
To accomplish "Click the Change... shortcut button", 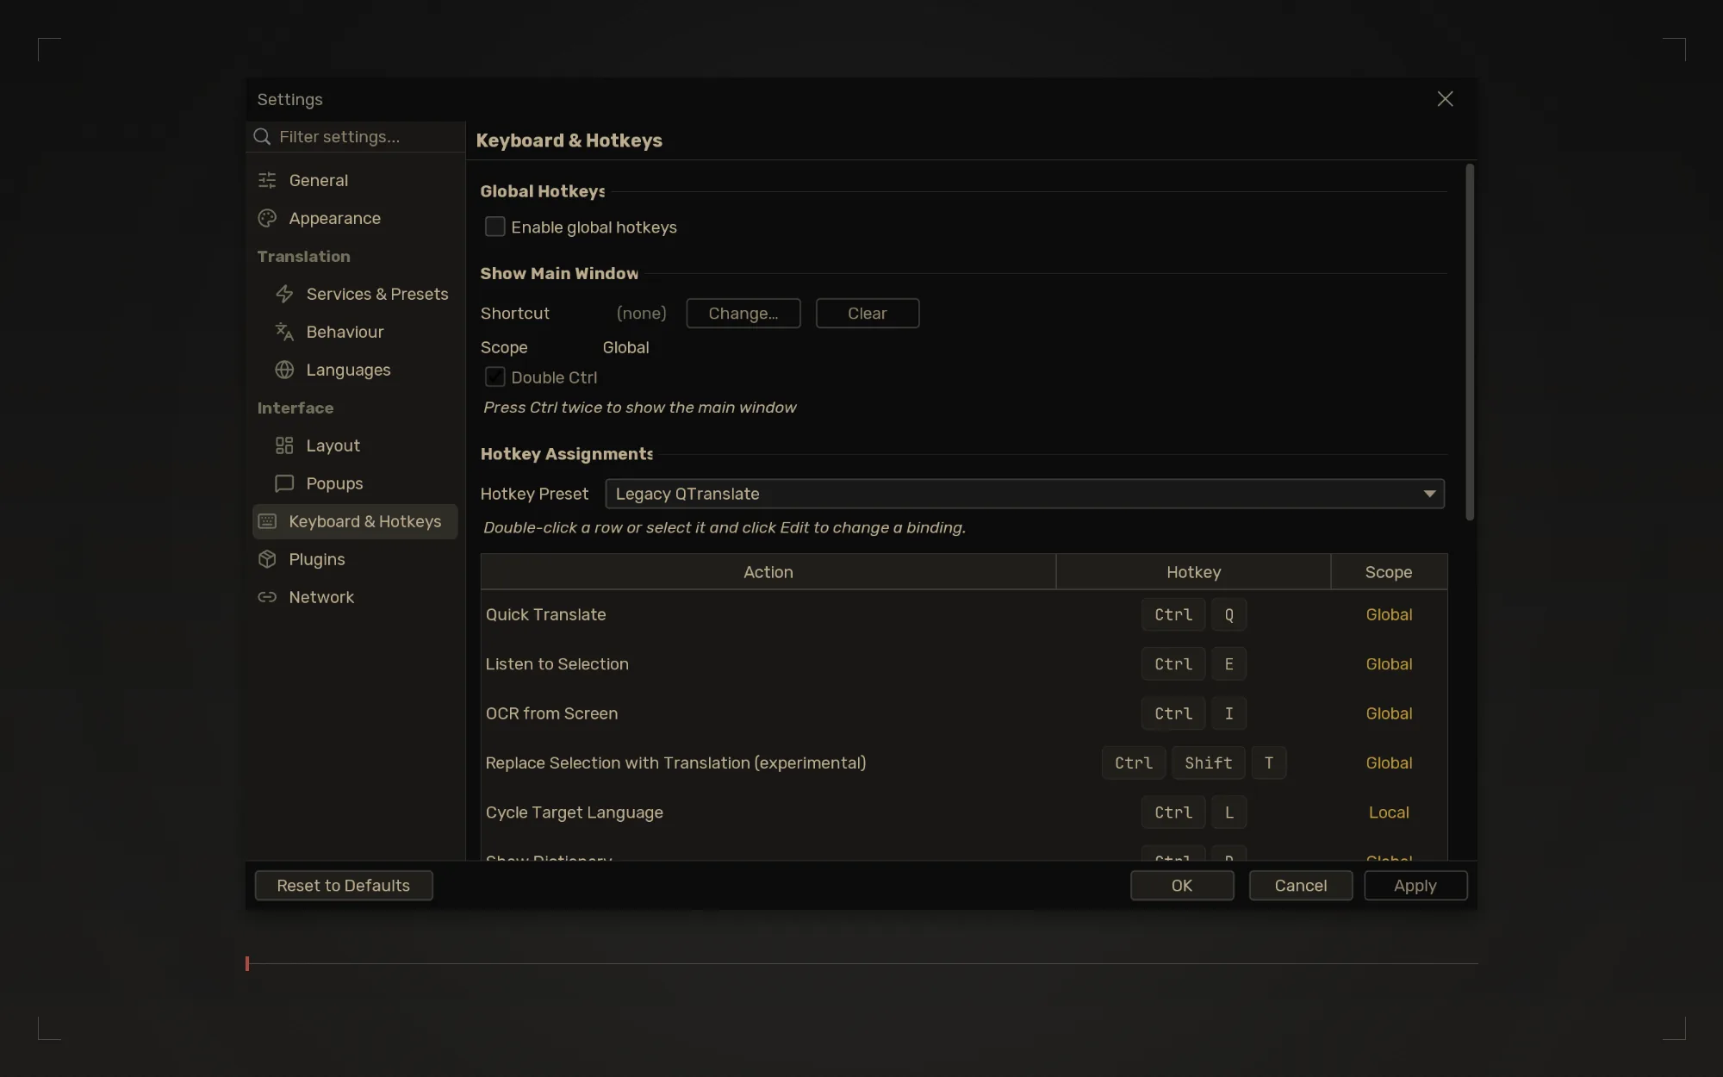I will (x=743, y=314).
